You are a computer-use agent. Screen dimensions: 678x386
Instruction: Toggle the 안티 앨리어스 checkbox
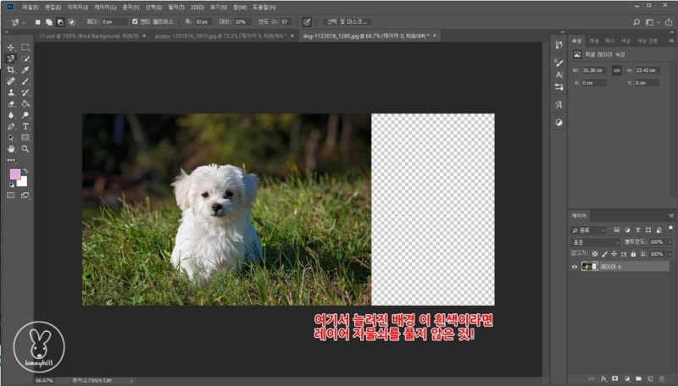(x=135, y=21)
